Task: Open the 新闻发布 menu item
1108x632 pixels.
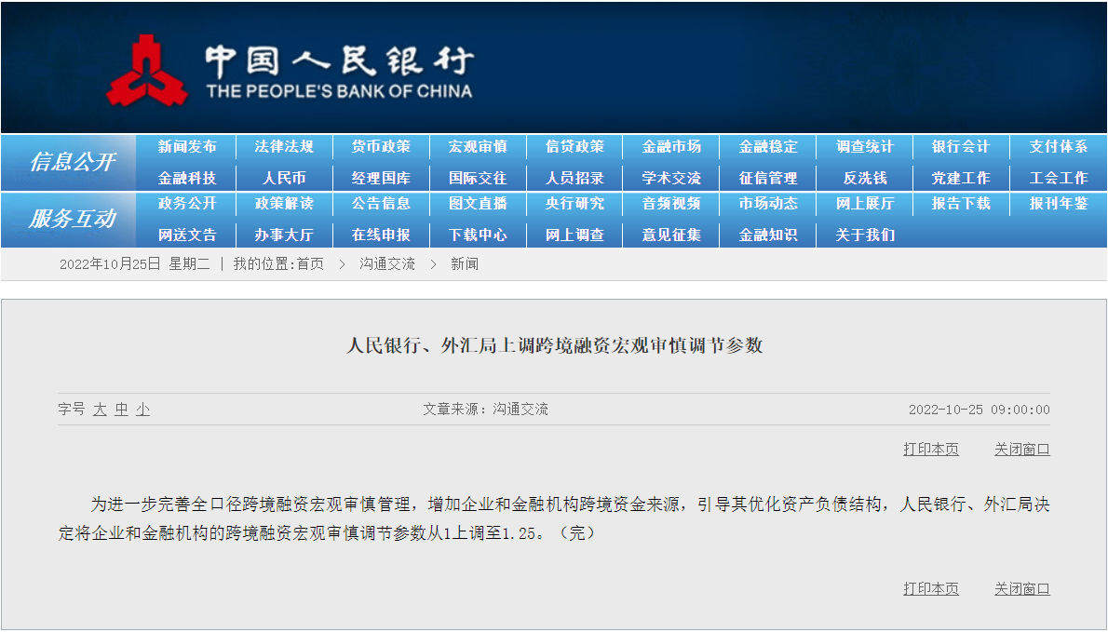Action: click(187, 146)
